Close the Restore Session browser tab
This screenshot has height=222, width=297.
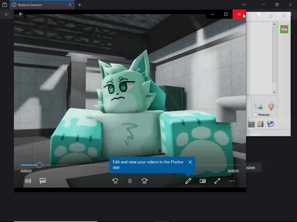(70, 5)
